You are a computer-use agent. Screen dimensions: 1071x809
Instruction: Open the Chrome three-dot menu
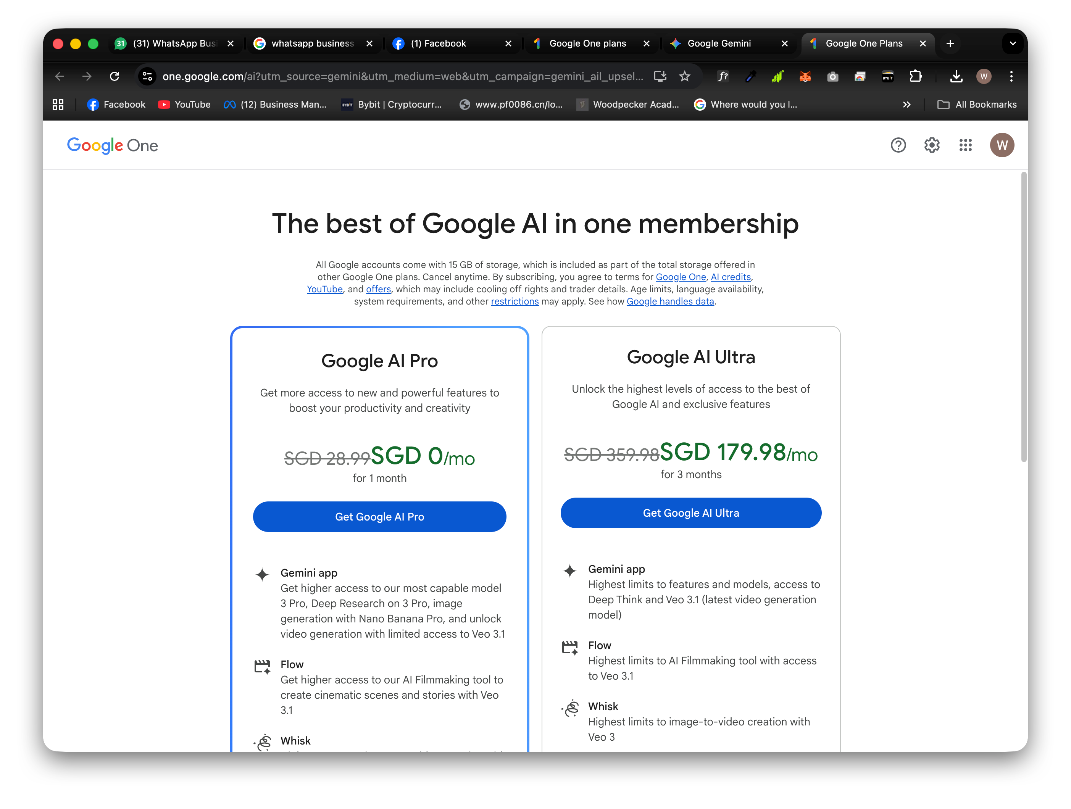1011,76
